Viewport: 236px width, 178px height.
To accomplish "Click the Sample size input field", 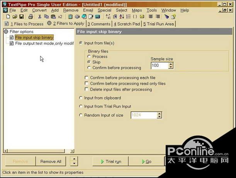I will coord(160,66).
